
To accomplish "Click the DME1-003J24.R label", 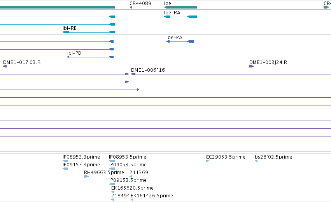I will [268, 62].
